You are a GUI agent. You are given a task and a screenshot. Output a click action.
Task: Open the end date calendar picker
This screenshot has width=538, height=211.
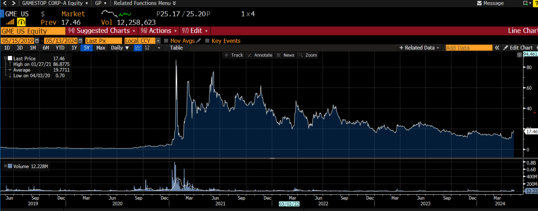pyautogui.click(x=80, y=41)
